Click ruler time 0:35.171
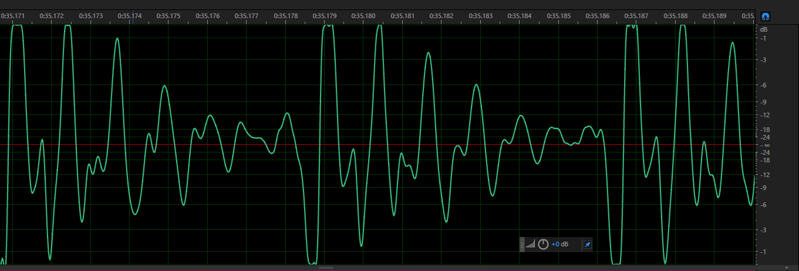This screenshot has width=799, height=271. tap(13, 16)
